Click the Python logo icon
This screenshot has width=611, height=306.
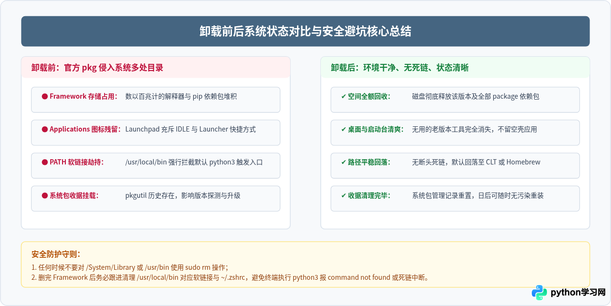point(539,293)
